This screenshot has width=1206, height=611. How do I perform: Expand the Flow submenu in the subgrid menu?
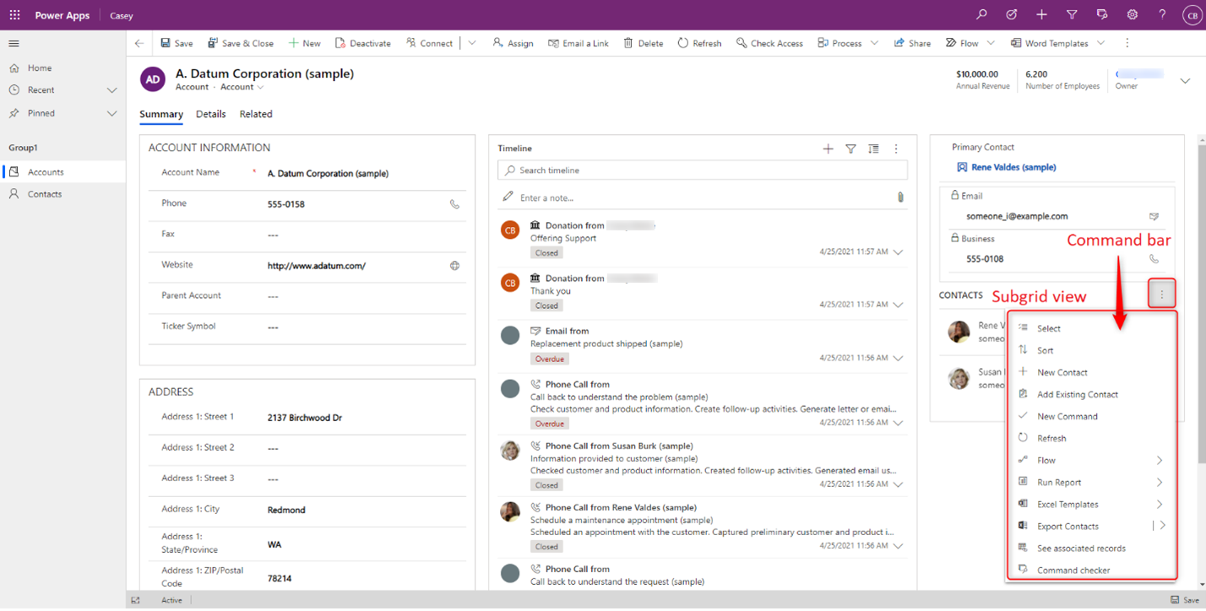pos(1160,461)
